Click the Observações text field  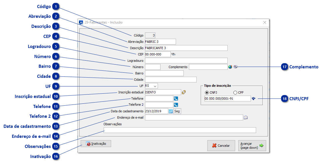180,130
